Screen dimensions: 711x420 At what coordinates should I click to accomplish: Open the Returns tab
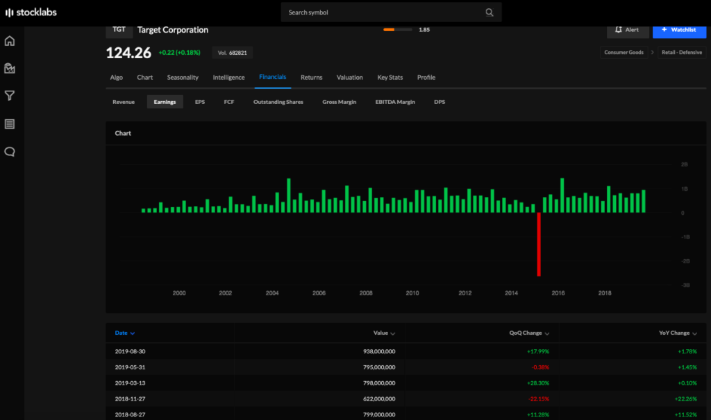pyautogui.click(x=312, y=78)
